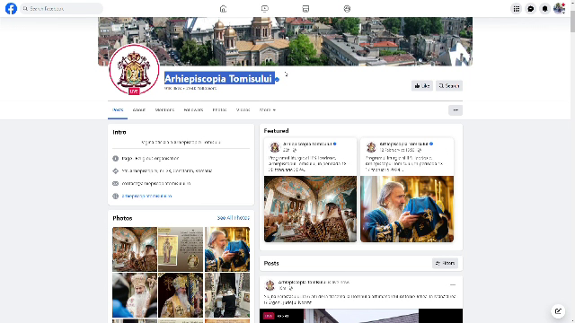Switch to the Posts tab
This screenshot has width=575, height=323.
click(x=118, y=109)
